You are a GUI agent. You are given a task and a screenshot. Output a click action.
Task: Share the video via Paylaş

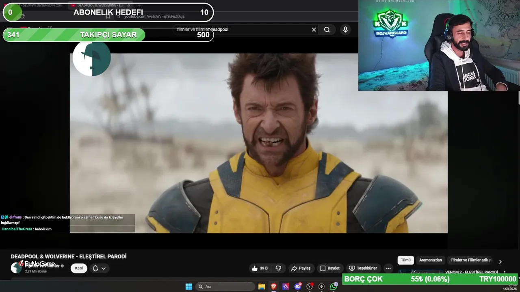click(x=301, y=268)
